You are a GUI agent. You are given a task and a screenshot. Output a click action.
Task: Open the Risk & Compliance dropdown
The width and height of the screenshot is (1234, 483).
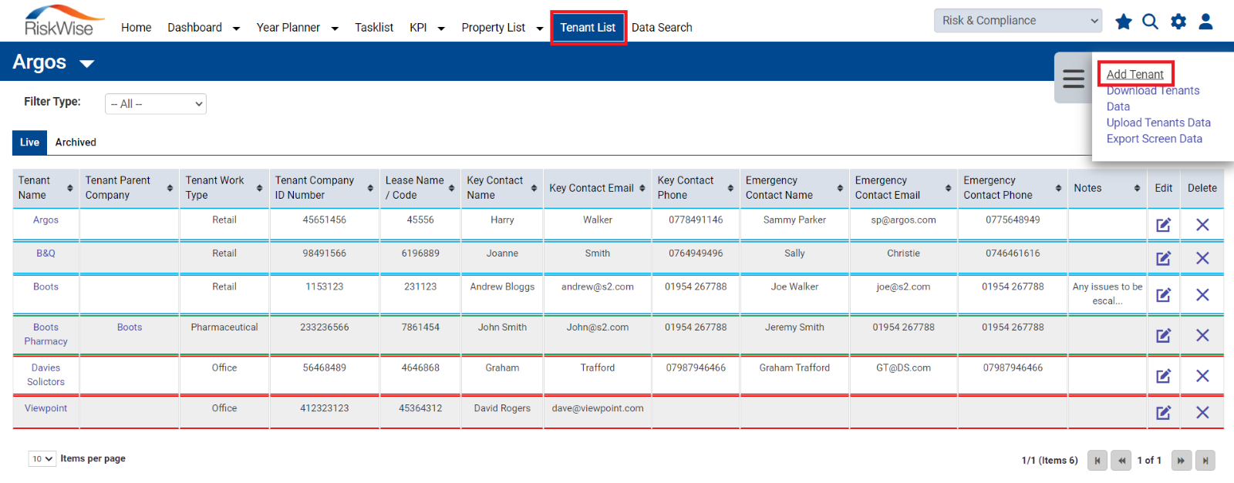tap(1018, 21)
